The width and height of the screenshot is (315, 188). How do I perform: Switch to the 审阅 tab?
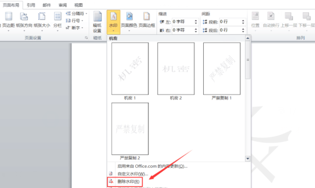click(x=62, y=5)
